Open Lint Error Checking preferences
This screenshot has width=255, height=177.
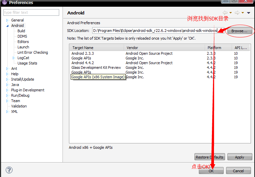coord(33,52)
